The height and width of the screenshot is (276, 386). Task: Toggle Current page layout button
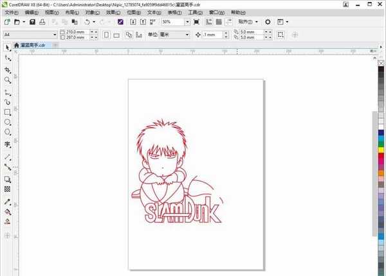139,35
